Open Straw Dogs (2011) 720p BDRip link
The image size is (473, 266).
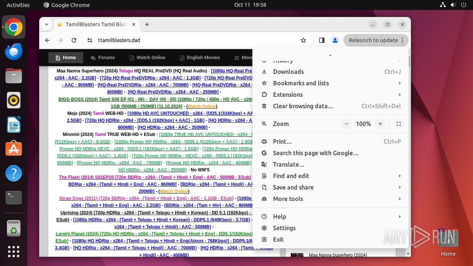(146, 198)
